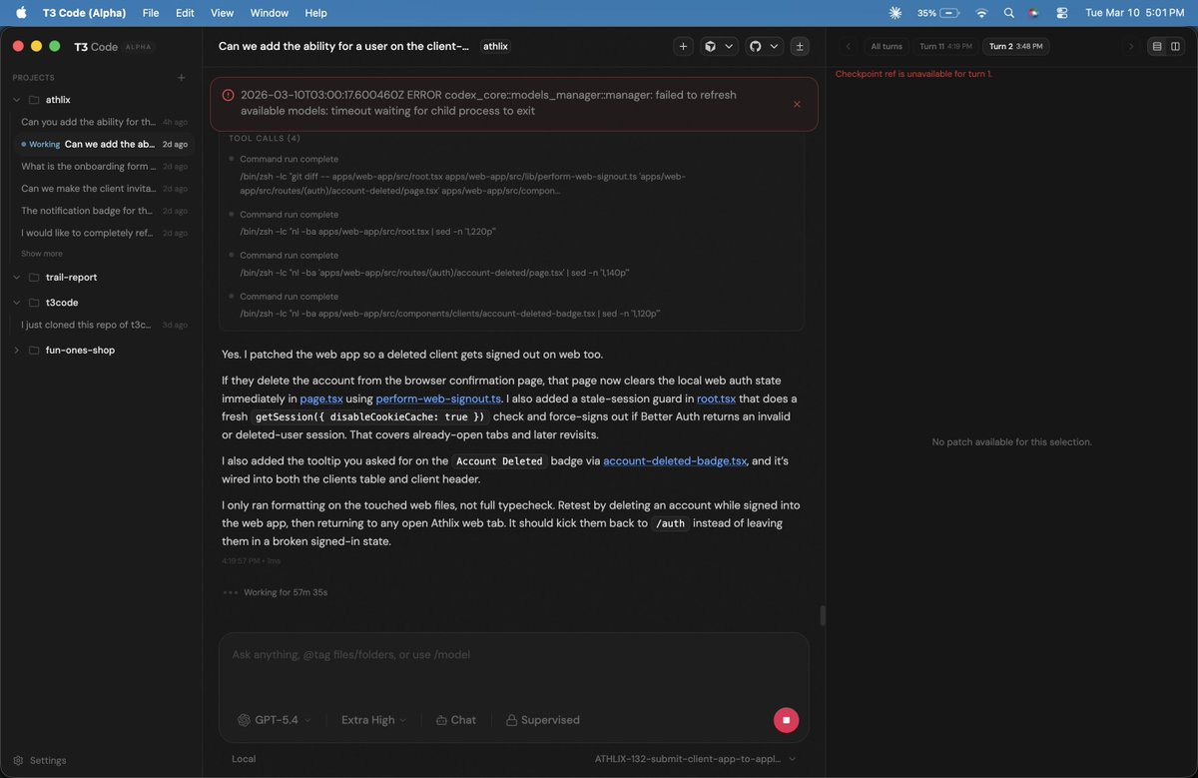Expand the fun-ones-shop project
The image size is (1198, 778).
[x=17, y=350]
